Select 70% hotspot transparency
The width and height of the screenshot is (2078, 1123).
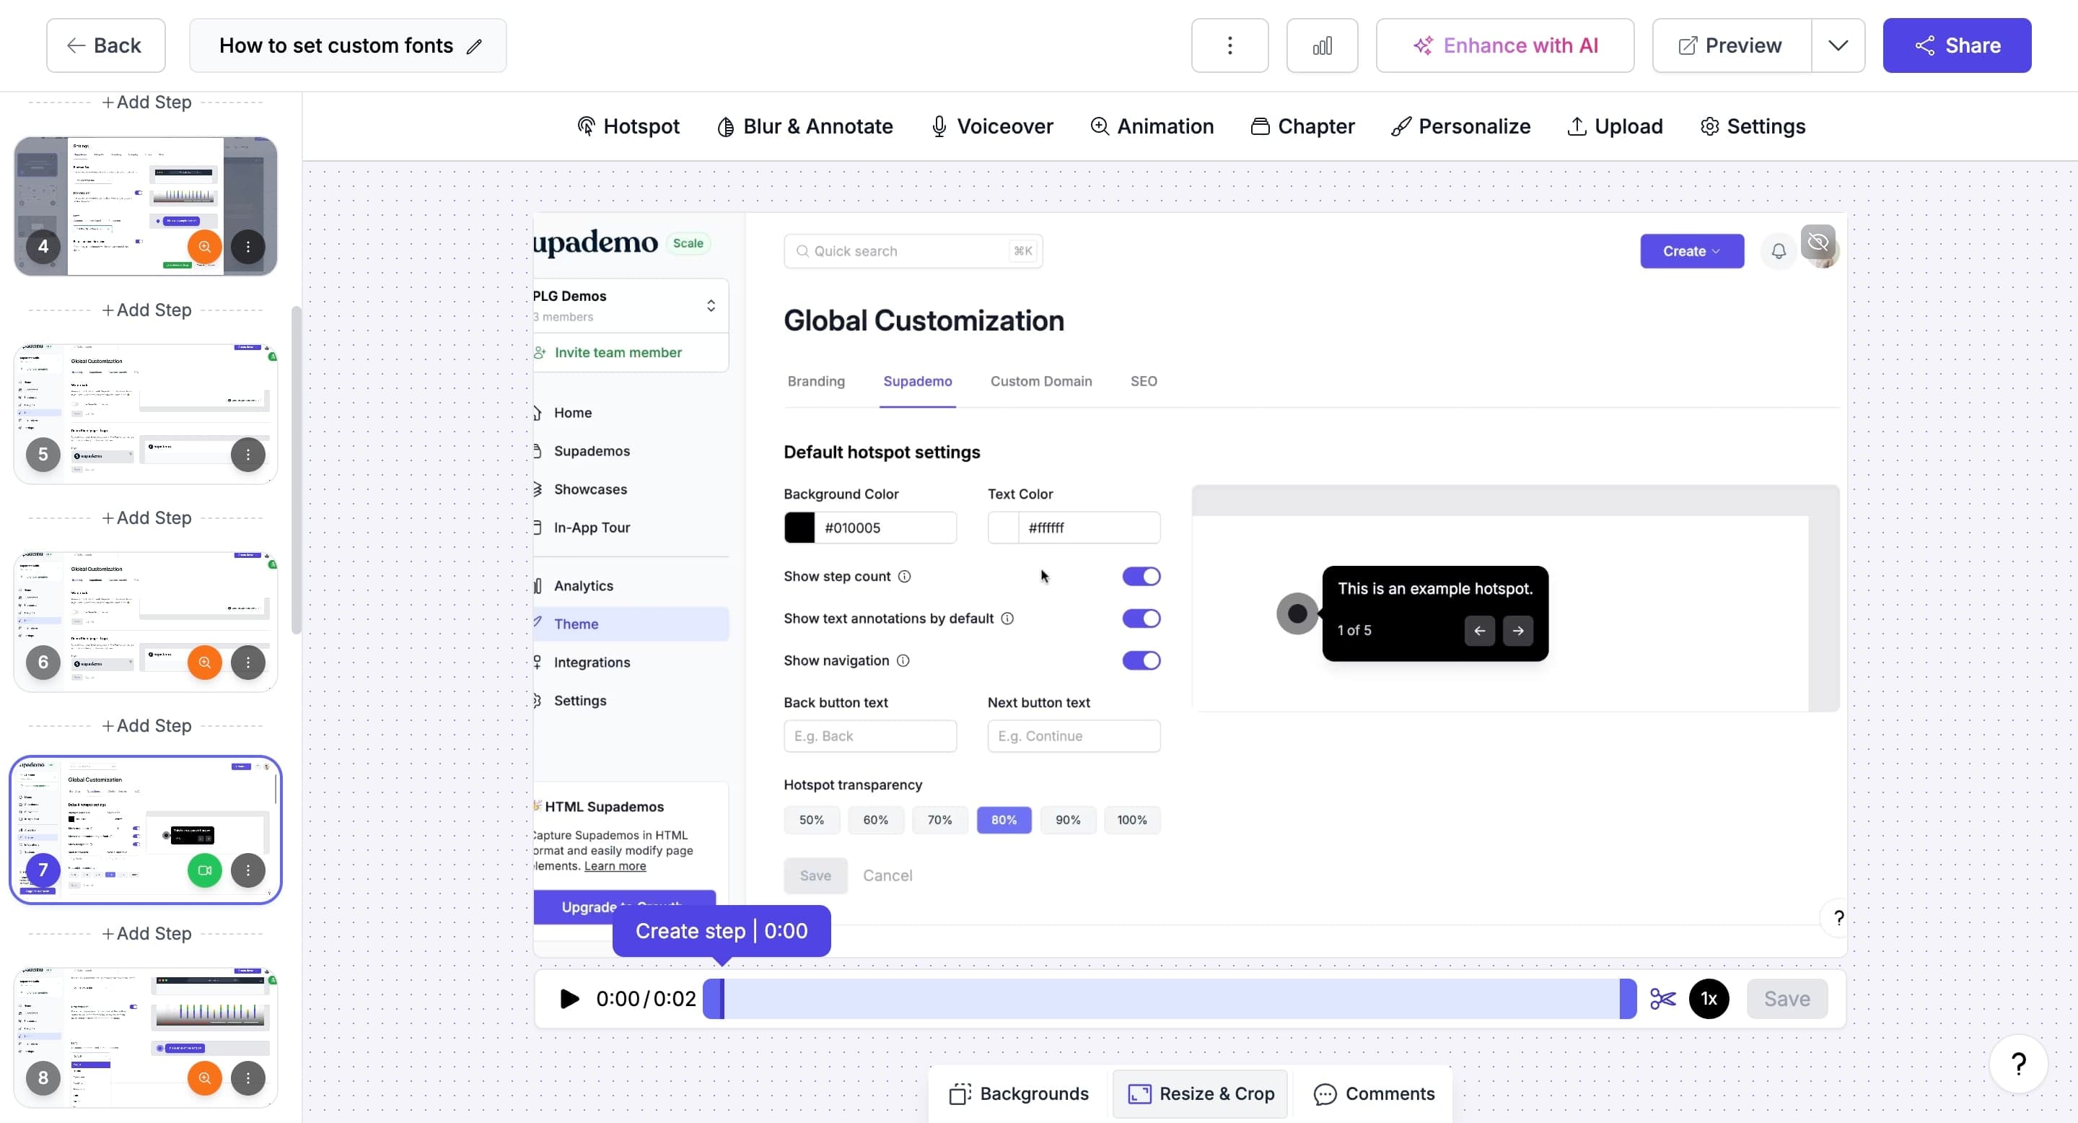939,821
